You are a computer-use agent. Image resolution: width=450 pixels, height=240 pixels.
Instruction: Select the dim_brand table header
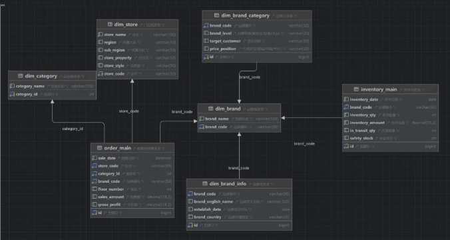(x=239, y=109)
